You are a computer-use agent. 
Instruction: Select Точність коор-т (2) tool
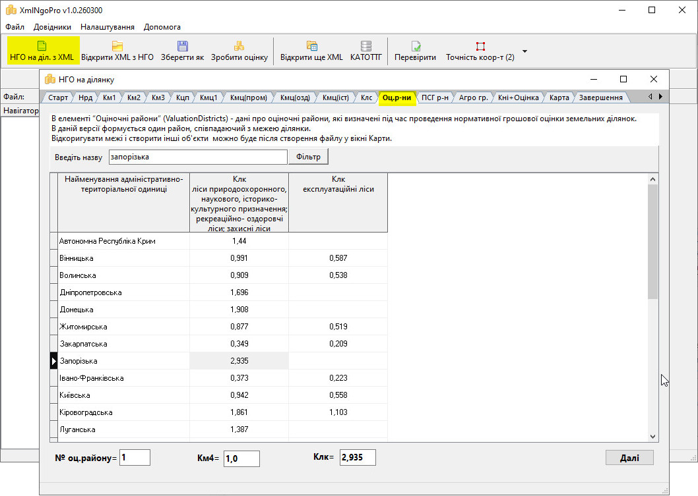(x=480, y=50)
